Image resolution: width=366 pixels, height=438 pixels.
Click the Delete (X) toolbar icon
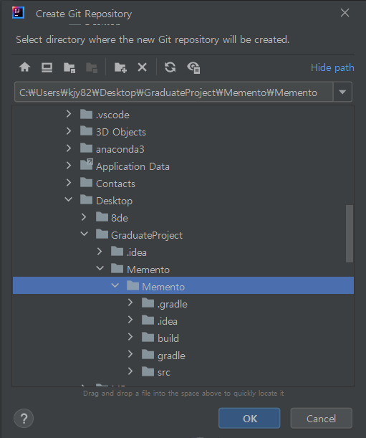coord(143,67)
